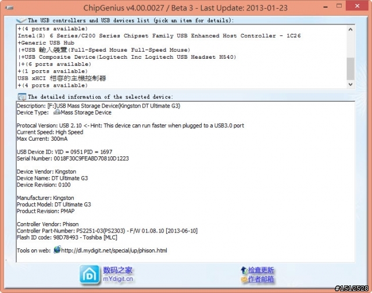This screenshot has width=372, height=293.
Task: Click the Serial Number line
Action: click(73, 159)
